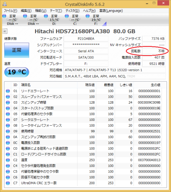Click status icon for attribute 01 リードエラーレート
The height and width of the screenshot is (192, 171).
click(8, 91)
